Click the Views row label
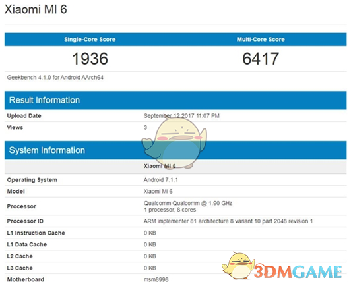The image size is (349, 284). 15,128
